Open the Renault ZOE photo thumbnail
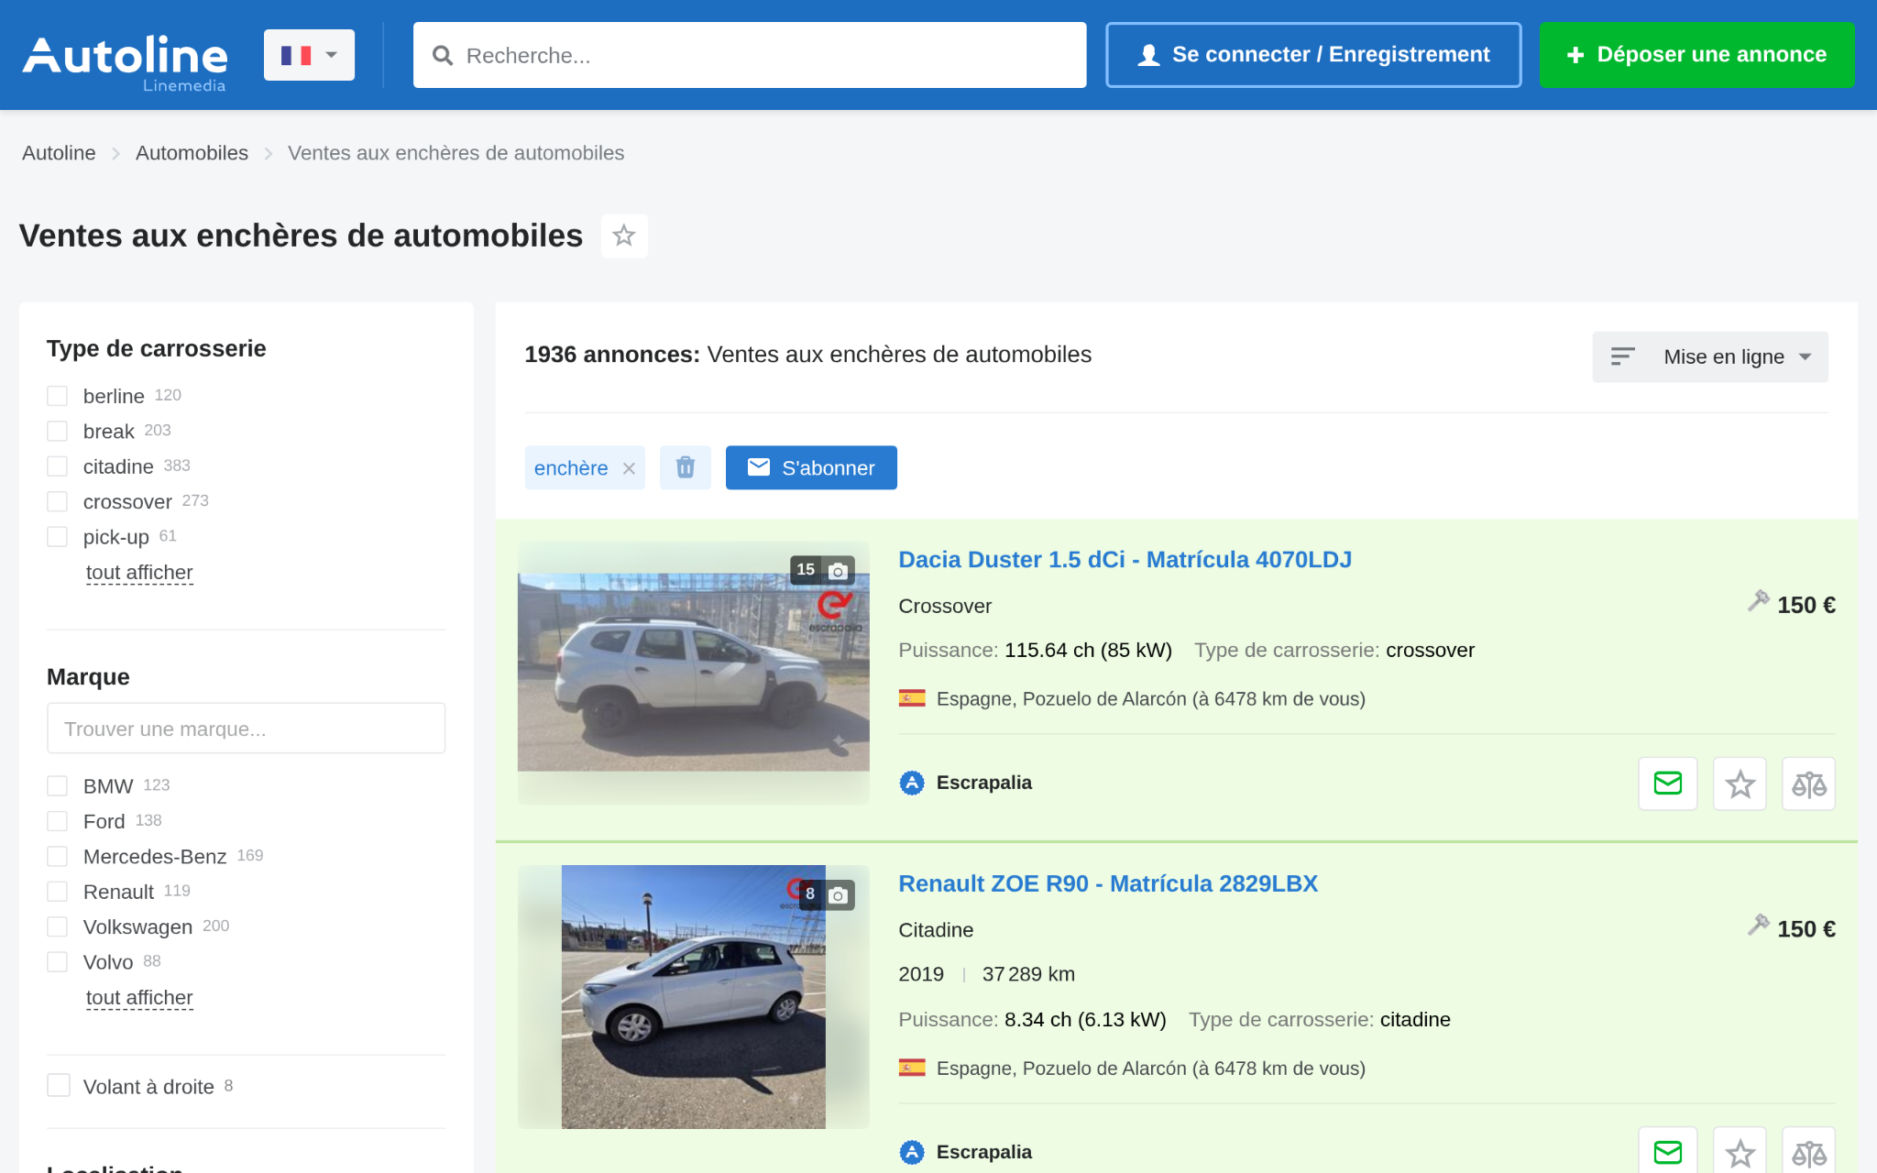 point(694,997)
